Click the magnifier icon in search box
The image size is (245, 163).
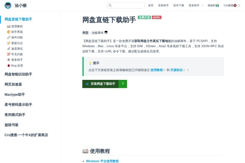coord(110,5)
